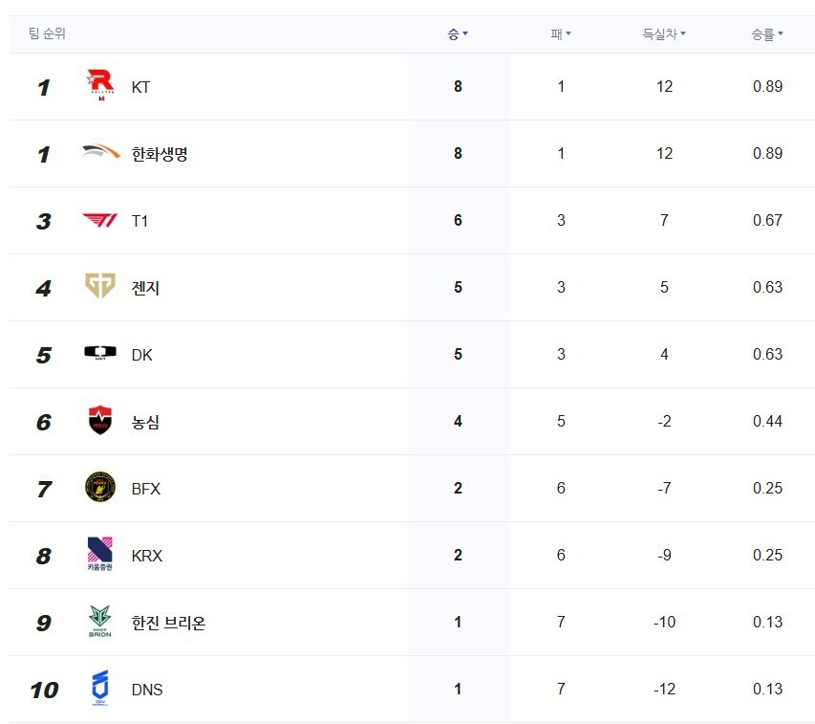Sort standings by 승률 column
The image size is (815, 724).
pos(766,34)
